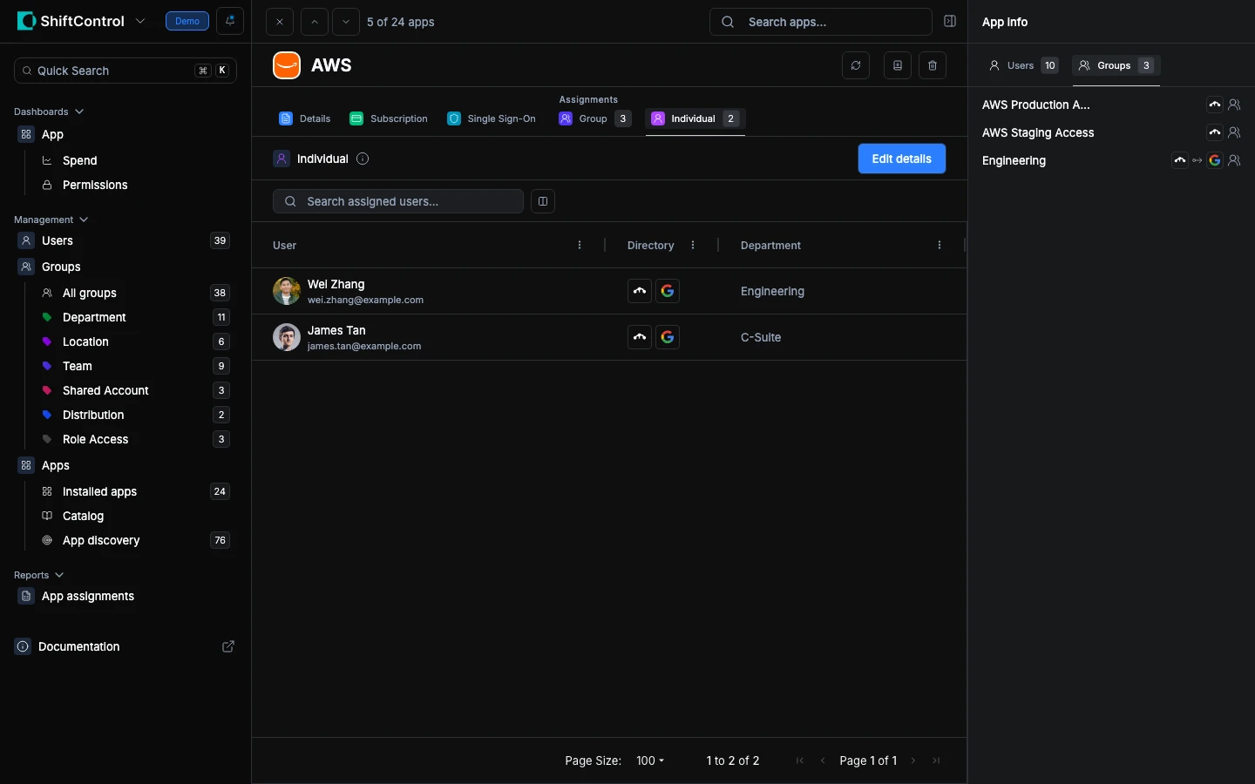Click the notification bell icon

pyautogui.click(x=230, y=21)
